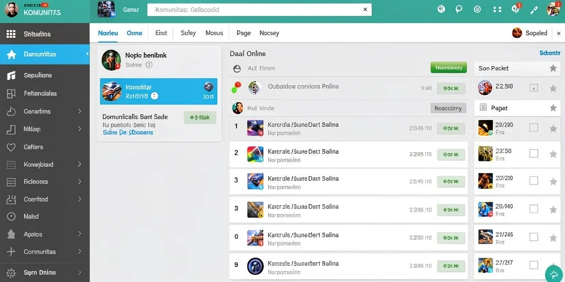
Task: Select the star icon next to Damumitas
Action: pyautogui.click(x=12, y=55)
